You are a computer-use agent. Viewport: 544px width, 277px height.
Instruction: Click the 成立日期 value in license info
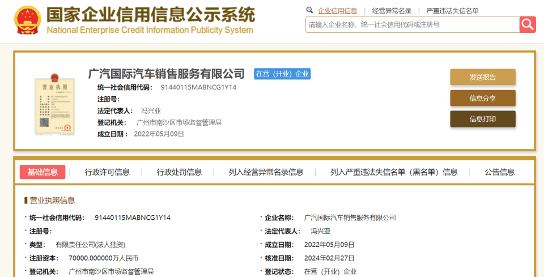tap(329, 245)
